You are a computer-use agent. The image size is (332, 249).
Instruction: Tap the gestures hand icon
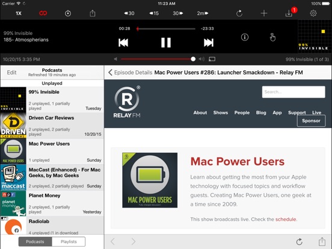[x=272, y=37]
